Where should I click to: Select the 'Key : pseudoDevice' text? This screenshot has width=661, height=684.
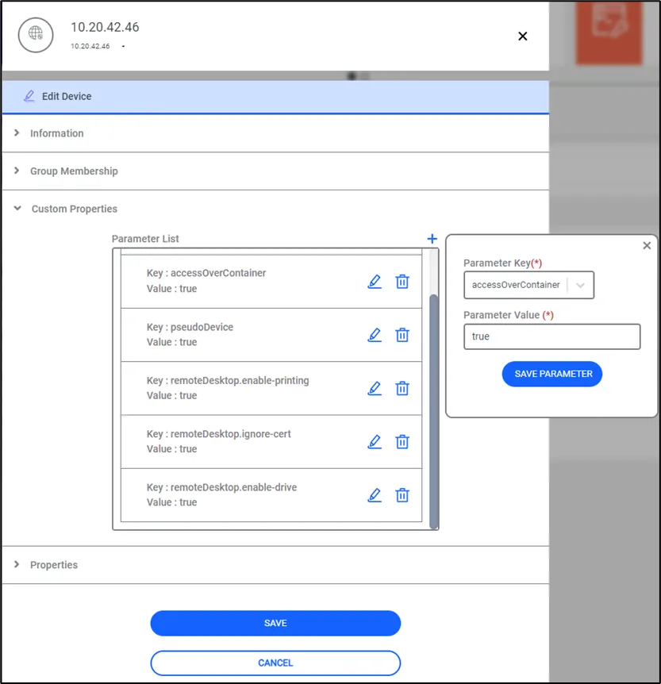(x=190, y=327)
